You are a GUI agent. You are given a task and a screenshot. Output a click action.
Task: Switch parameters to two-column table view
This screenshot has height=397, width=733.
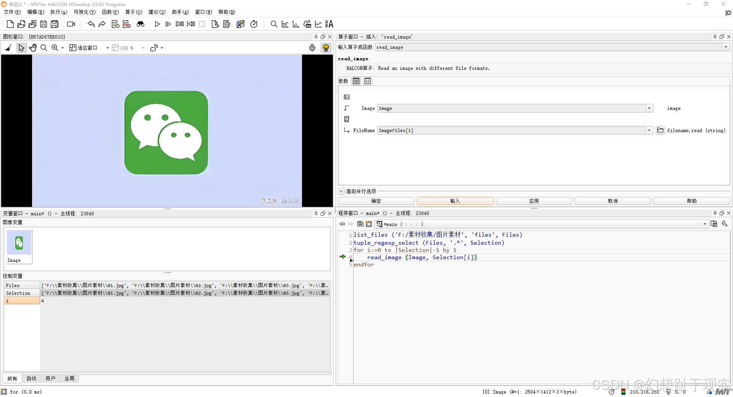tap(368, 81)
